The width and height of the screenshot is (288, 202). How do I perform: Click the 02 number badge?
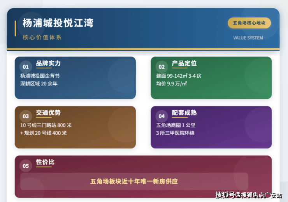(162, 67)
